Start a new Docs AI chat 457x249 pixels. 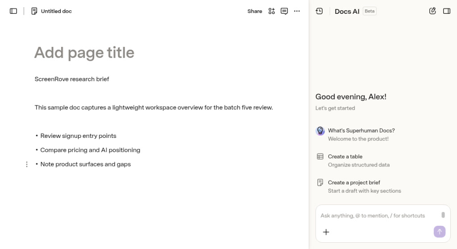click(x=432, y=11)
